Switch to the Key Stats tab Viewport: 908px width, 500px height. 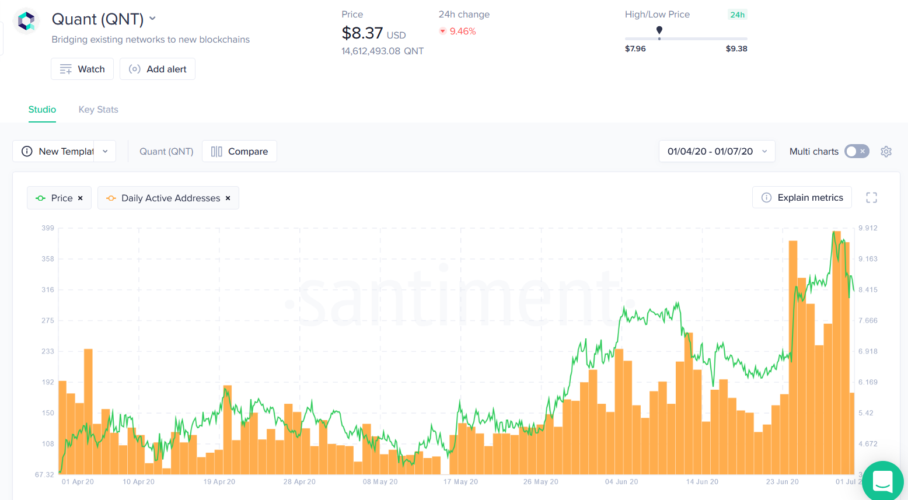(99, 110)
